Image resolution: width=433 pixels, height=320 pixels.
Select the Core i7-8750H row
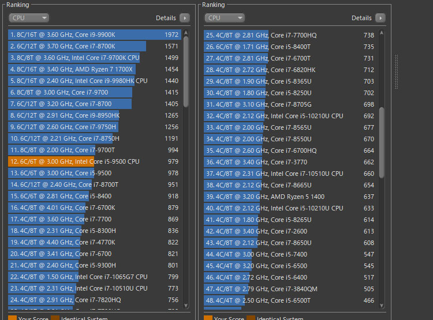[x=95, y=138]
